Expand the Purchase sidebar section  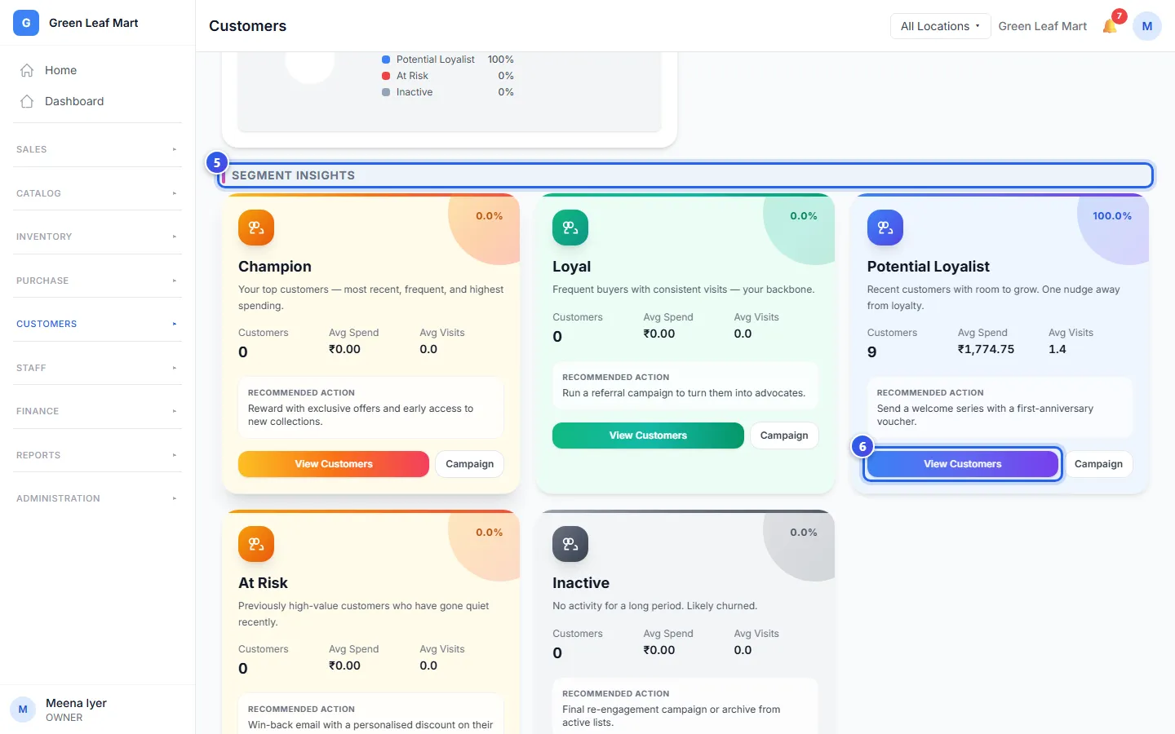[x=97, y=281]
